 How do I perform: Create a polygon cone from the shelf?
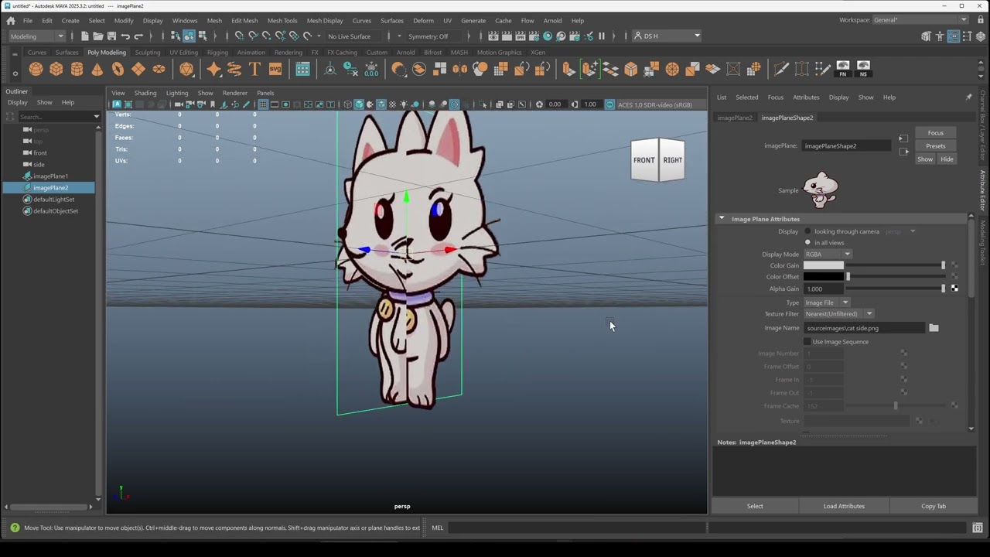tap(97, 70)
